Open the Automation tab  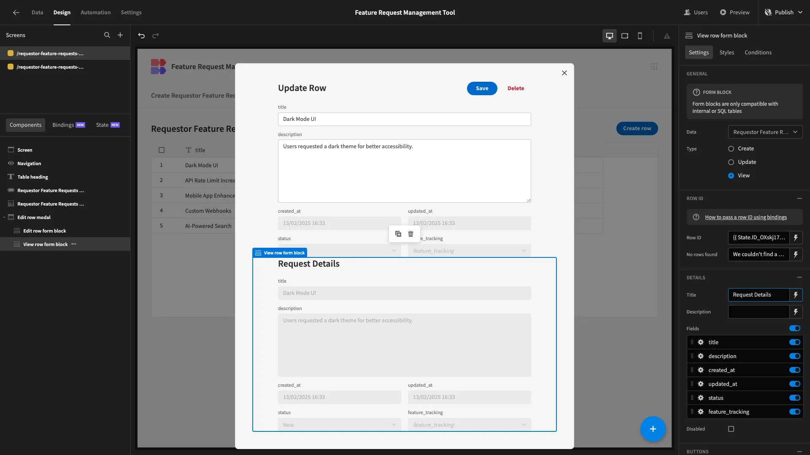click(x=95, y=13)
